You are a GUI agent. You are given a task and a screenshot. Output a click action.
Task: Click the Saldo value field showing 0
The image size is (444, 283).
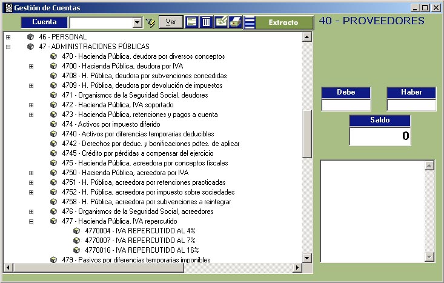[x=380, y=136]
